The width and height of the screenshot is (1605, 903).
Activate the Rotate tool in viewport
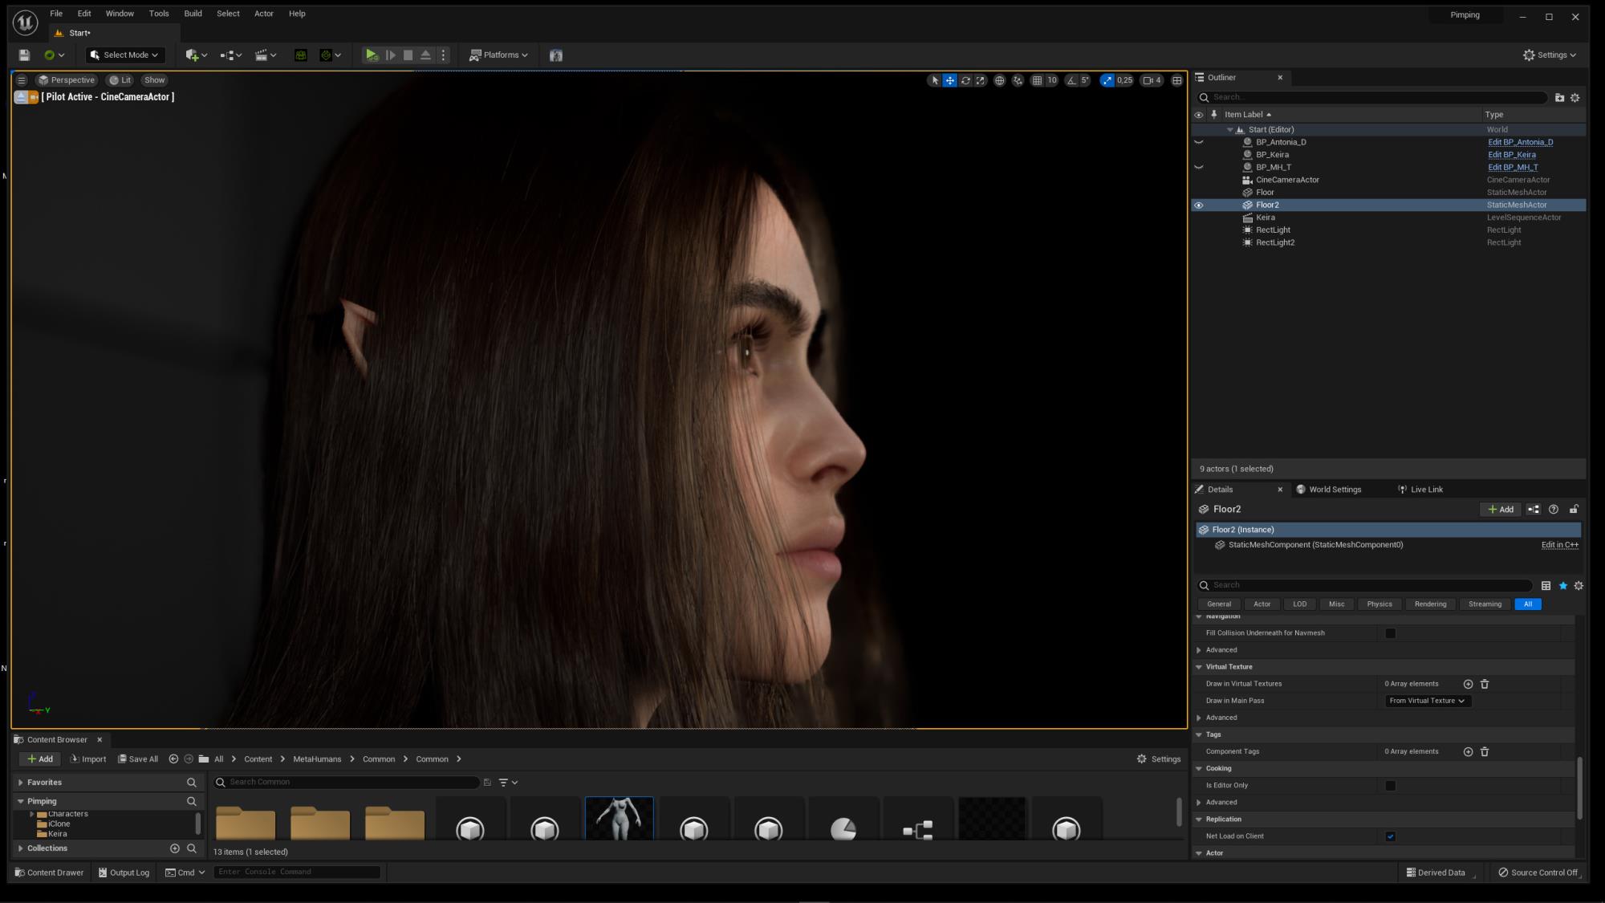[x=965, y=80]
